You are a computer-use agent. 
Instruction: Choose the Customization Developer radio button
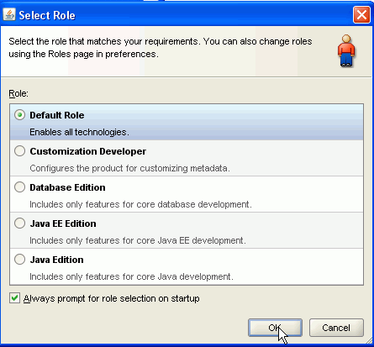point(20,151)
